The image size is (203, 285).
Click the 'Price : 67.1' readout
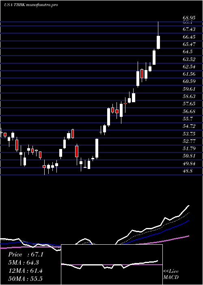click(x=26, y=254)
